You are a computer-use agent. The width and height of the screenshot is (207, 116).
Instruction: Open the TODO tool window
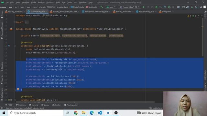(x=9, y=105)
